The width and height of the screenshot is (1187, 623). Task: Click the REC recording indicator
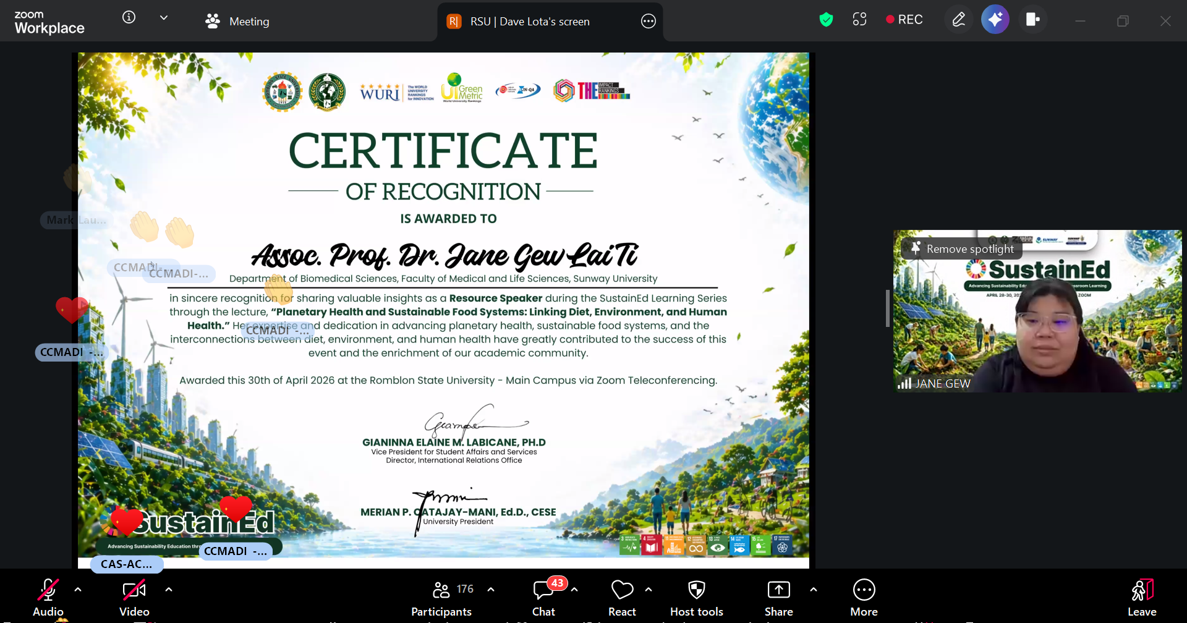pos(904,20)
